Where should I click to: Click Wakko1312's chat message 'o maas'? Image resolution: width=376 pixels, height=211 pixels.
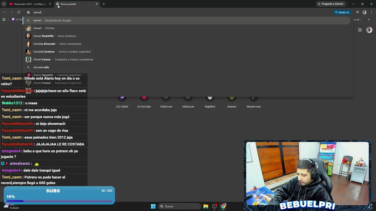click(44, 103)
